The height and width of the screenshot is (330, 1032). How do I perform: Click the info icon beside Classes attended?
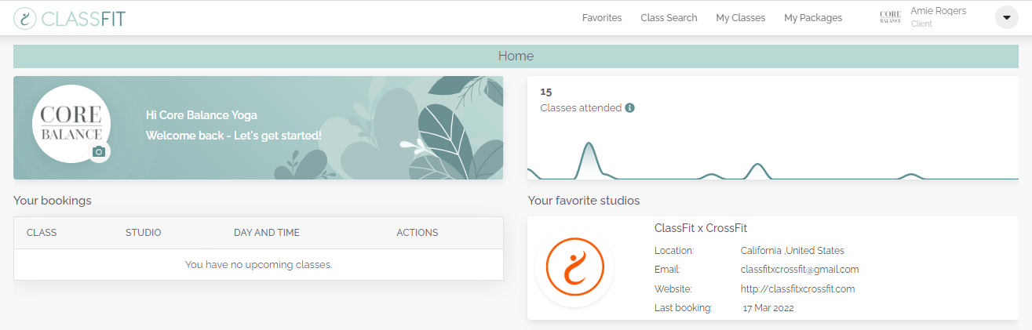pyautogui.click(x=629, y=108)
